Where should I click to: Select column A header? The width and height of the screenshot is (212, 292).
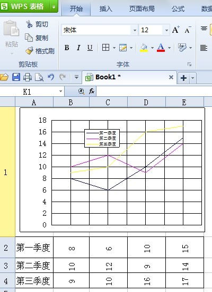tap(34, 102)
